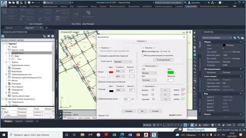Screen dimensions: 246x138
Task: Click the search magnifier icon in title bar
Action: (185, 3)
